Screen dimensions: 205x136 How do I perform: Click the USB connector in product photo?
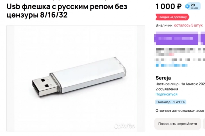click(45, 86)
